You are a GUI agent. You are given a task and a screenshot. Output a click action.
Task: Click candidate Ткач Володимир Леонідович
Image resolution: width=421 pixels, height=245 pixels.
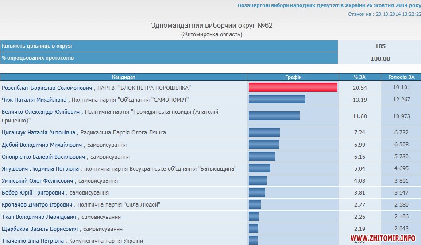[x=39, y=217]
